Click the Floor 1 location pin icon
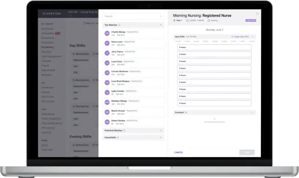Viewport: 299px width, 178px height. [x=175, y=21]
